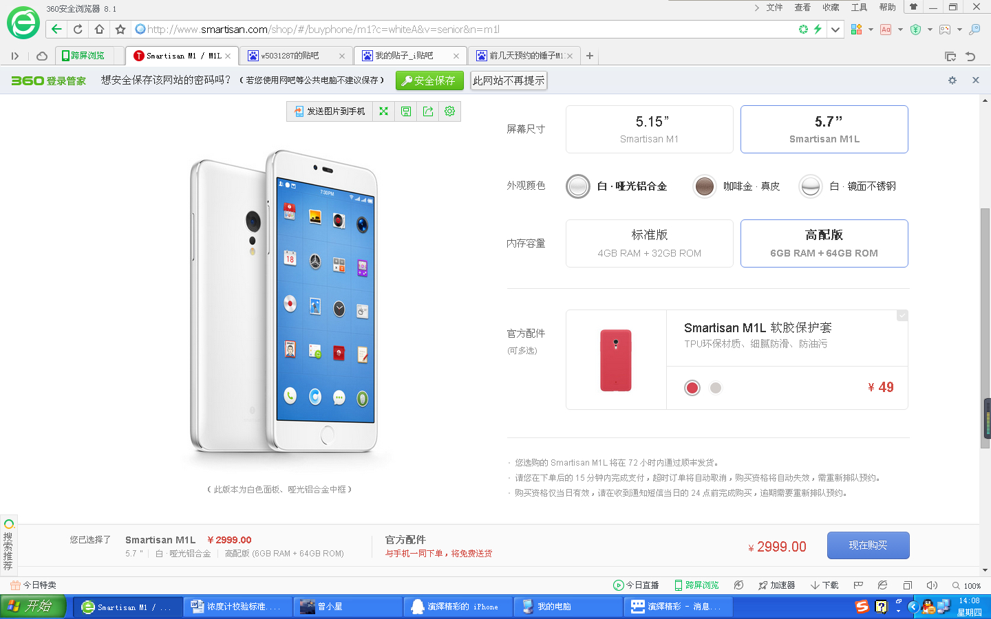991x619 pixels.
Task: Open the extensions grid icon
Action: (x=857, y=29)
